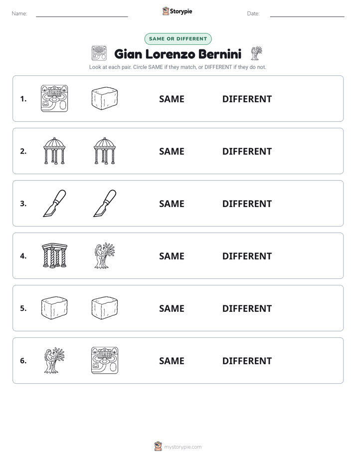
Task: Select the left marble block in row 5
Action: pos(54,308)
